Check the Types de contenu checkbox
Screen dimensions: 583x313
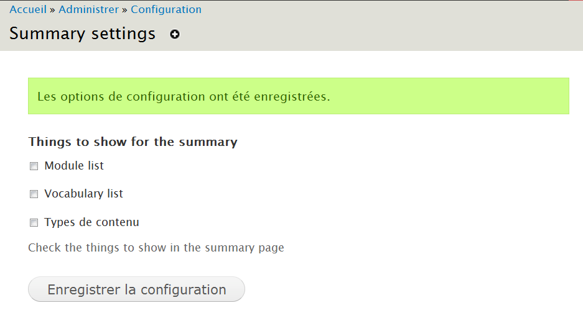34,222
